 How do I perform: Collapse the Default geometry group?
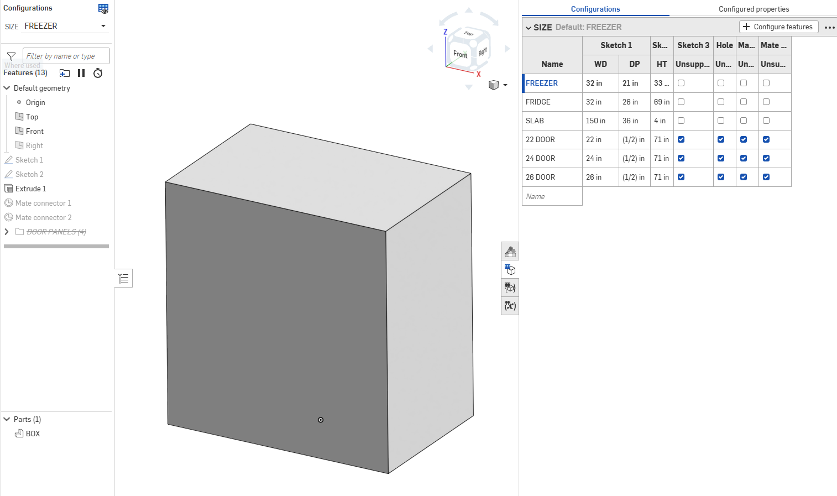point(7,88)
